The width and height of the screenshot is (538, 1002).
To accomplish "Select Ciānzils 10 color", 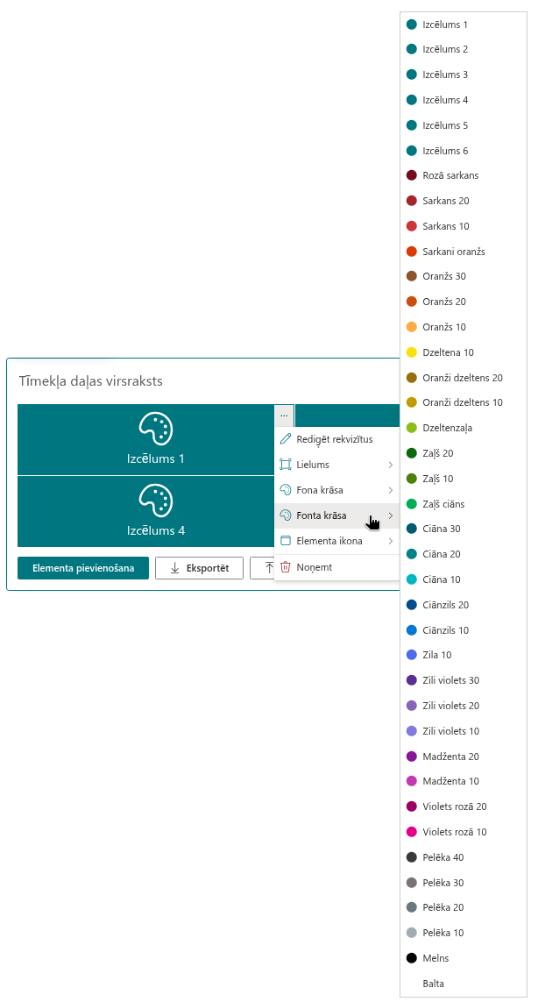I will [x=464, y=630].
